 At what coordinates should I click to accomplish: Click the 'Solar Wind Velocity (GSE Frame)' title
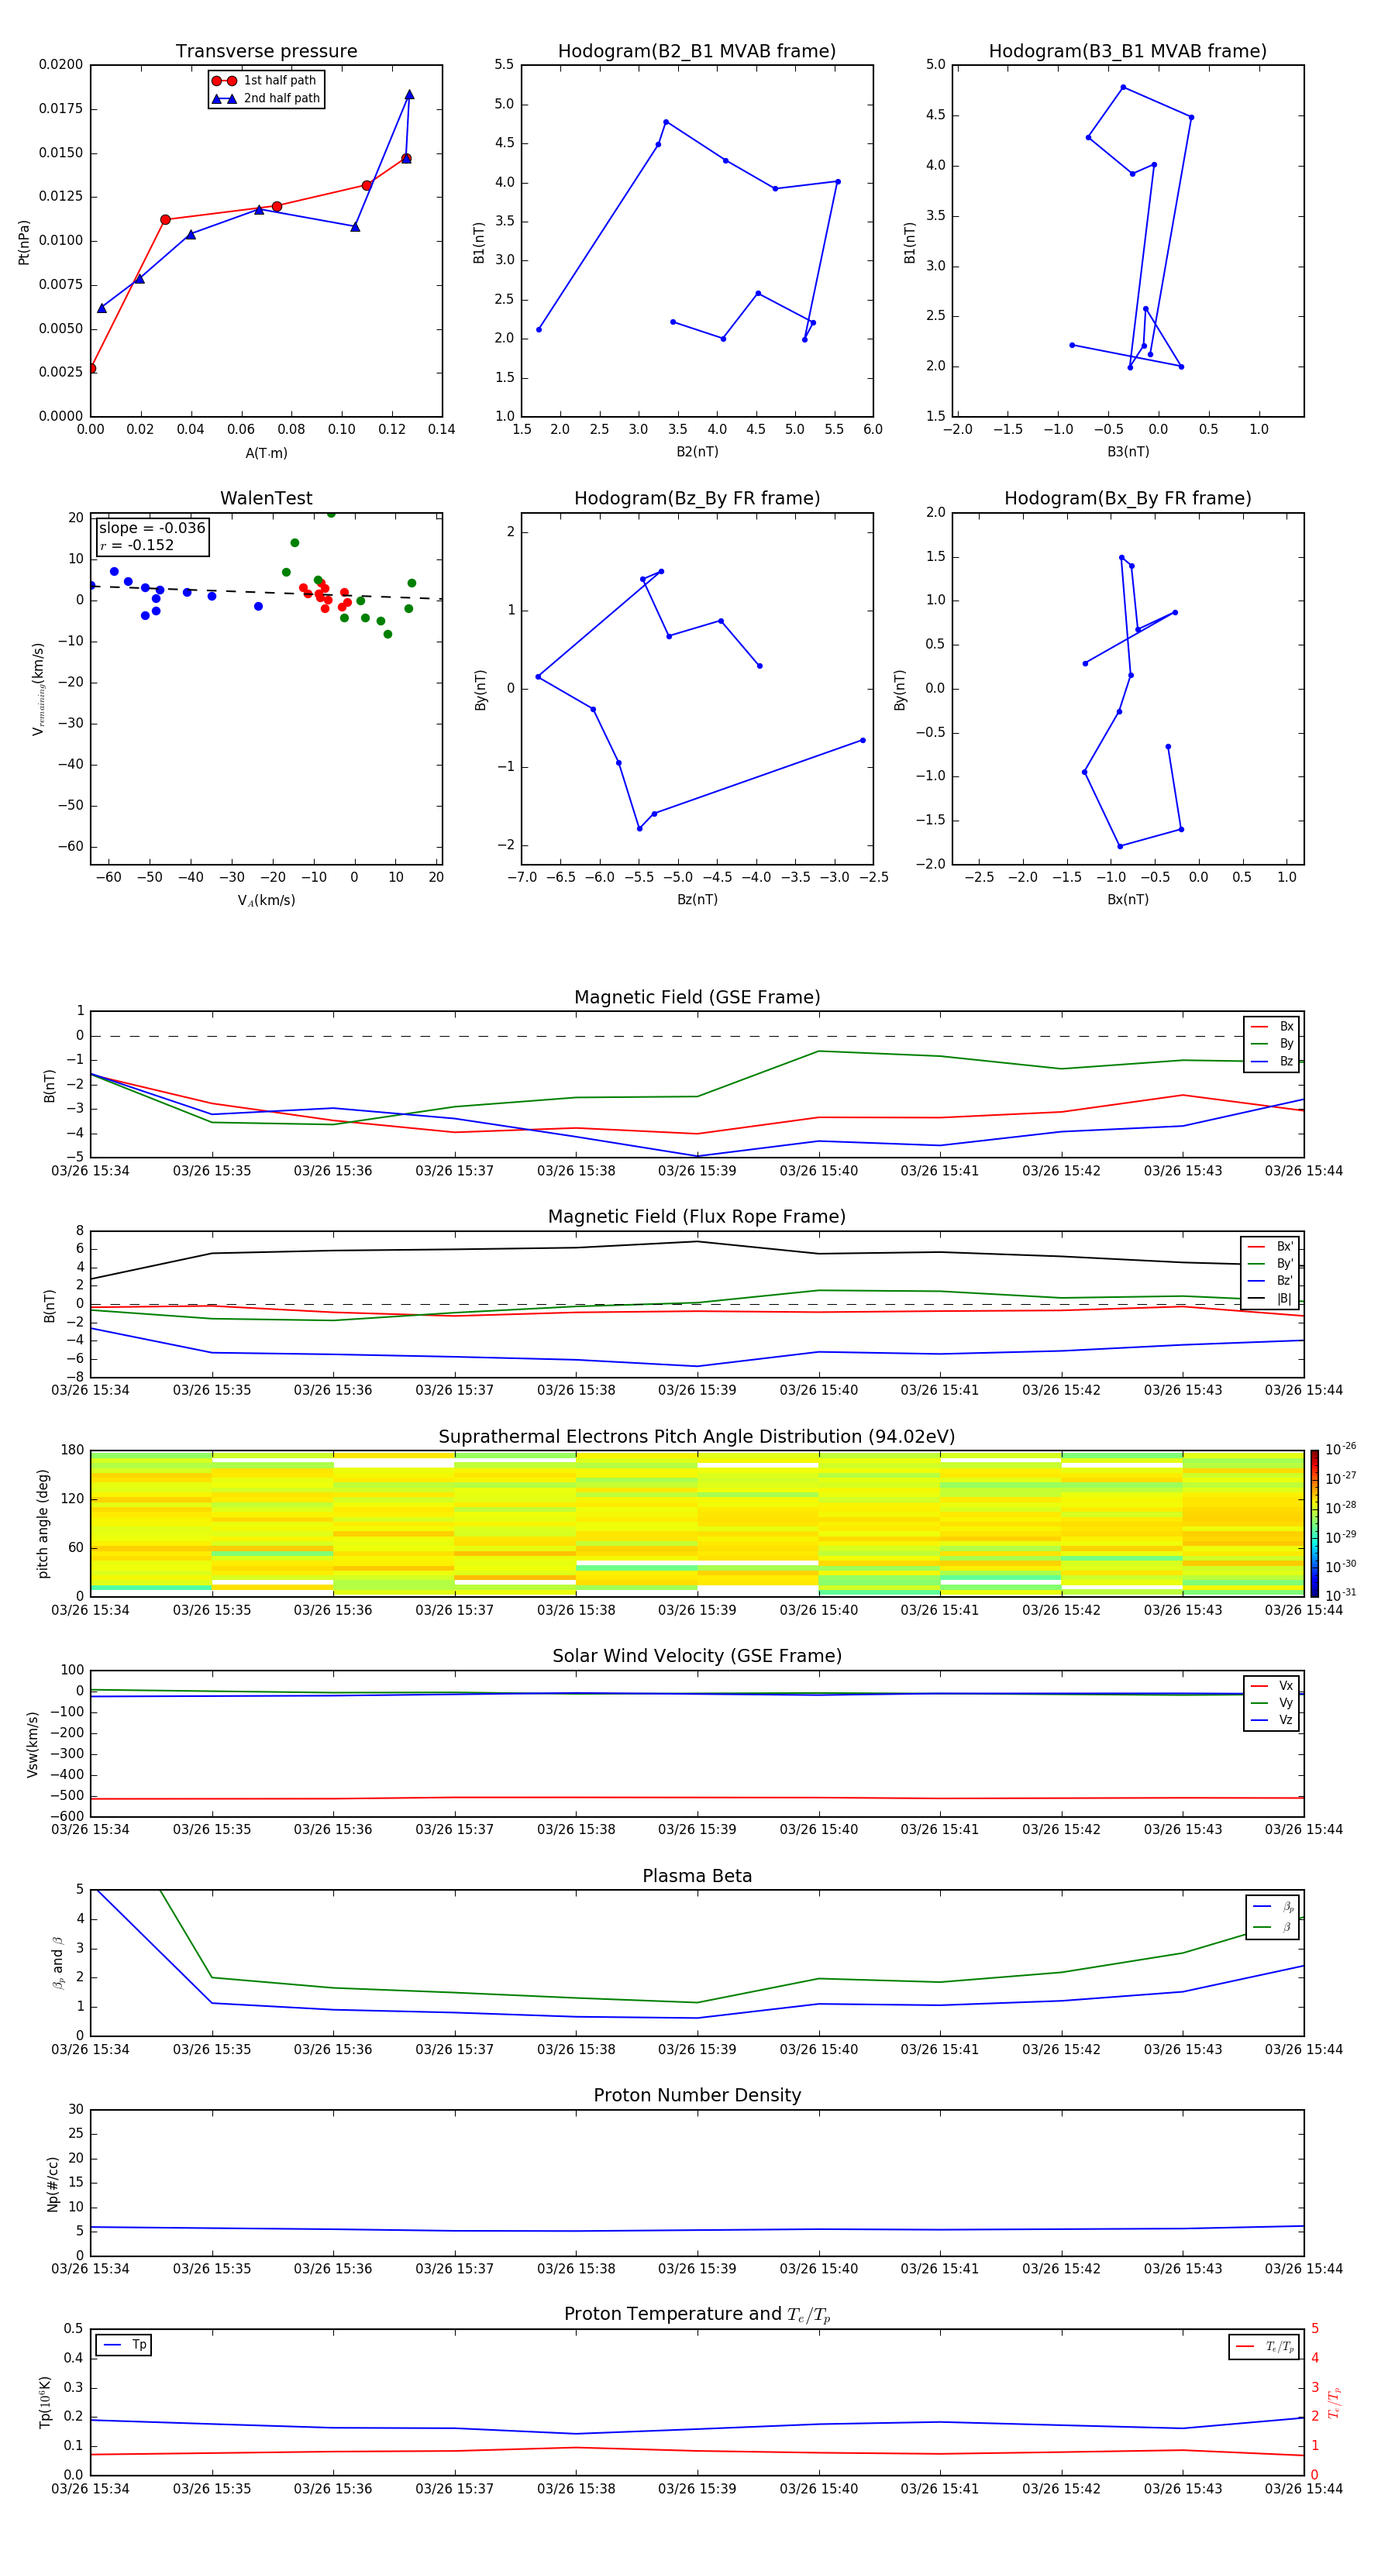(x=697, y=1656)
